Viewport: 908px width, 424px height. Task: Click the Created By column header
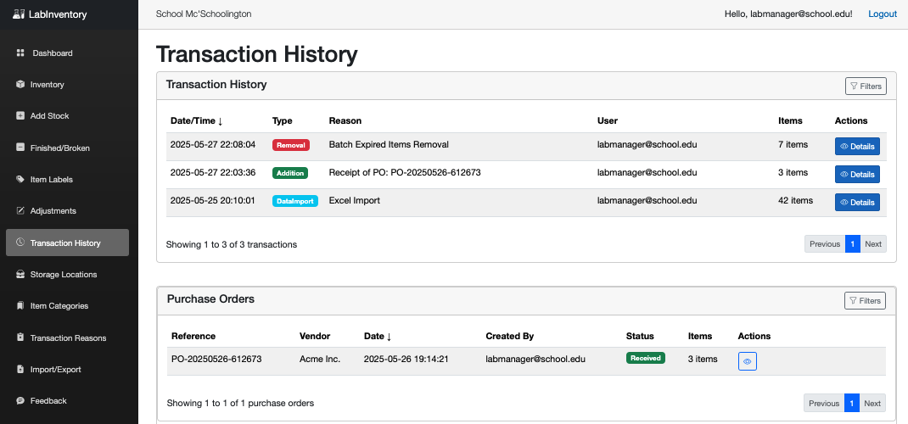[x=510, y=336]
